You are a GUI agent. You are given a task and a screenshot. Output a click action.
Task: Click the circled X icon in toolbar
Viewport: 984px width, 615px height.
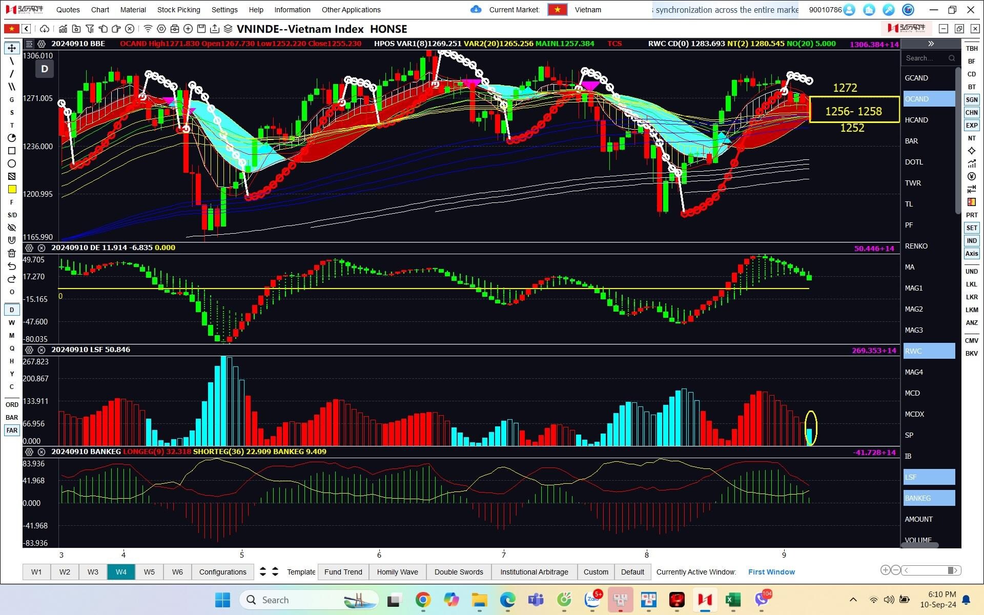(130, 29)
